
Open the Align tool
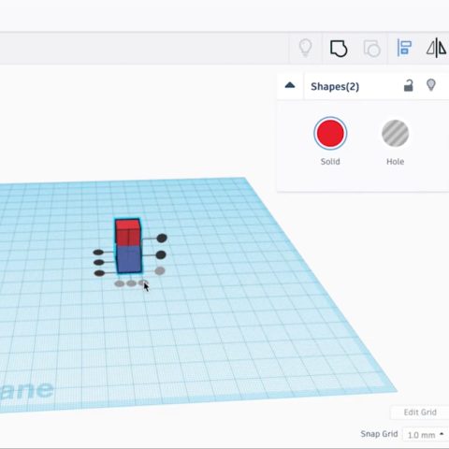click(x=404, y=48)
